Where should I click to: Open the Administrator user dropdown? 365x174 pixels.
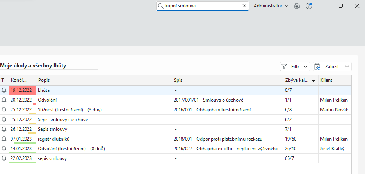tap(271, 6)
